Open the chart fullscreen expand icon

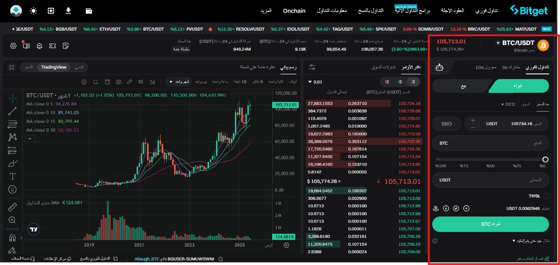click(x=12, y=67)
